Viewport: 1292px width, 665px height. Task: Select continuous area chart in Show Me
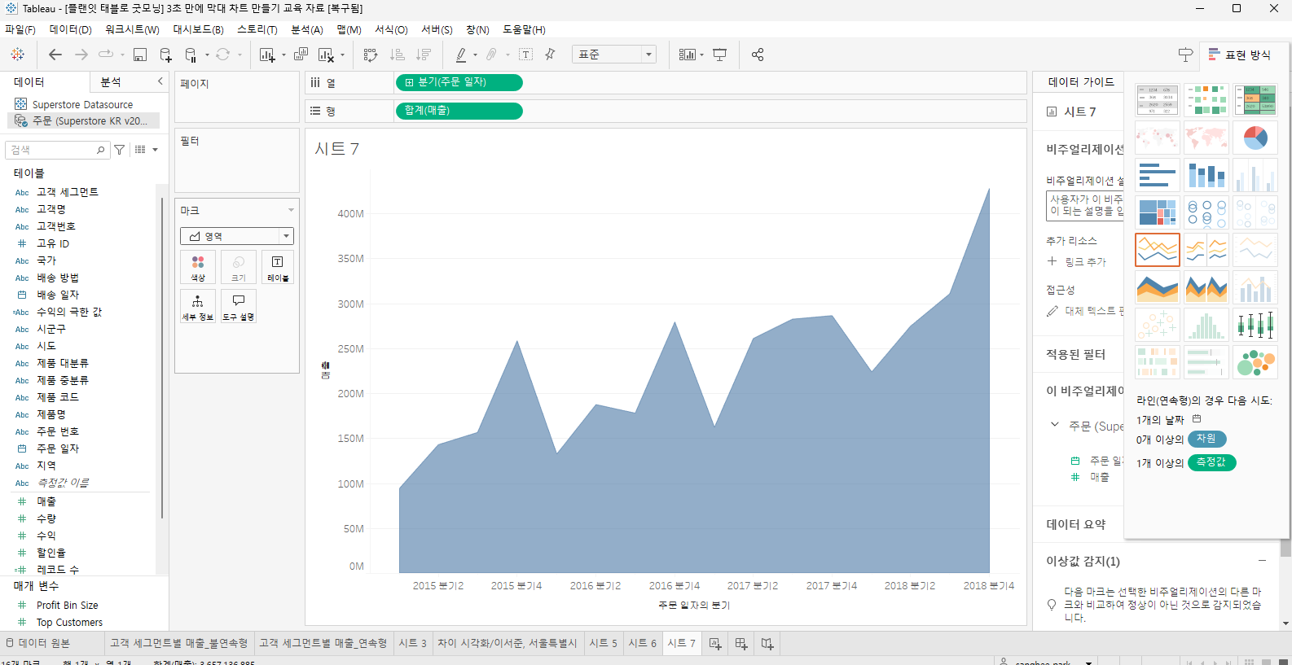pyautogui.click(x=1158, y=287)
